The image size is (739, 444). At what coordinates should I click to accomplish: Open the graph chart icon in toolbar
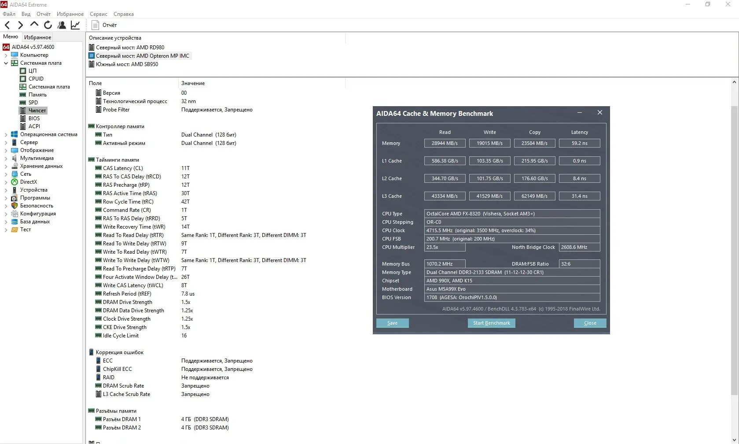(75, 25)
